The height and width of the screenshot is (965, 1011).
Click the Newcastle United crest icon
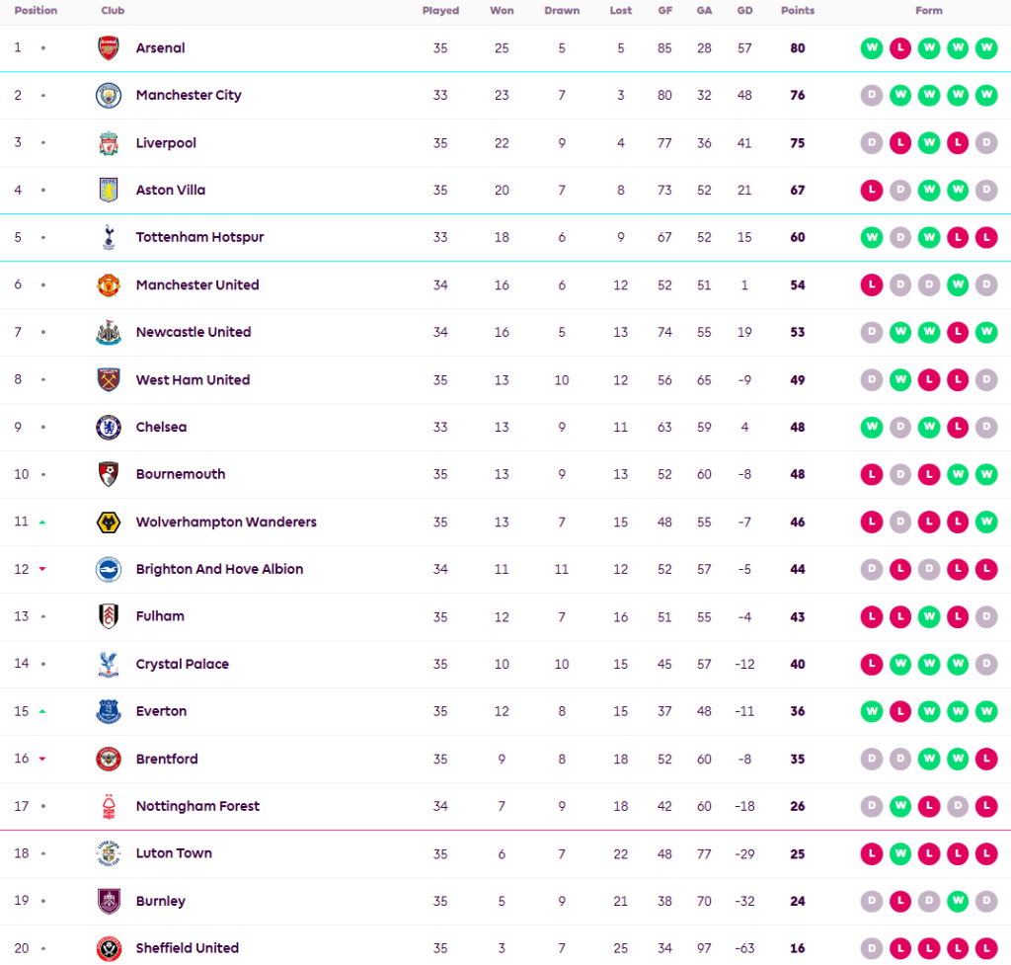109,333
